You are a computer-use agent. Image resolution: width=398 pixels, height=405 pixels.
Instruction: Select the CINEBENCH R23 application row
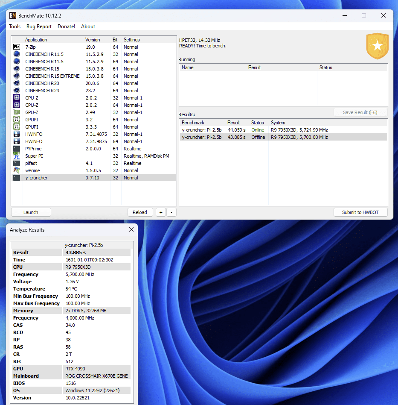(x=94, y=91)
